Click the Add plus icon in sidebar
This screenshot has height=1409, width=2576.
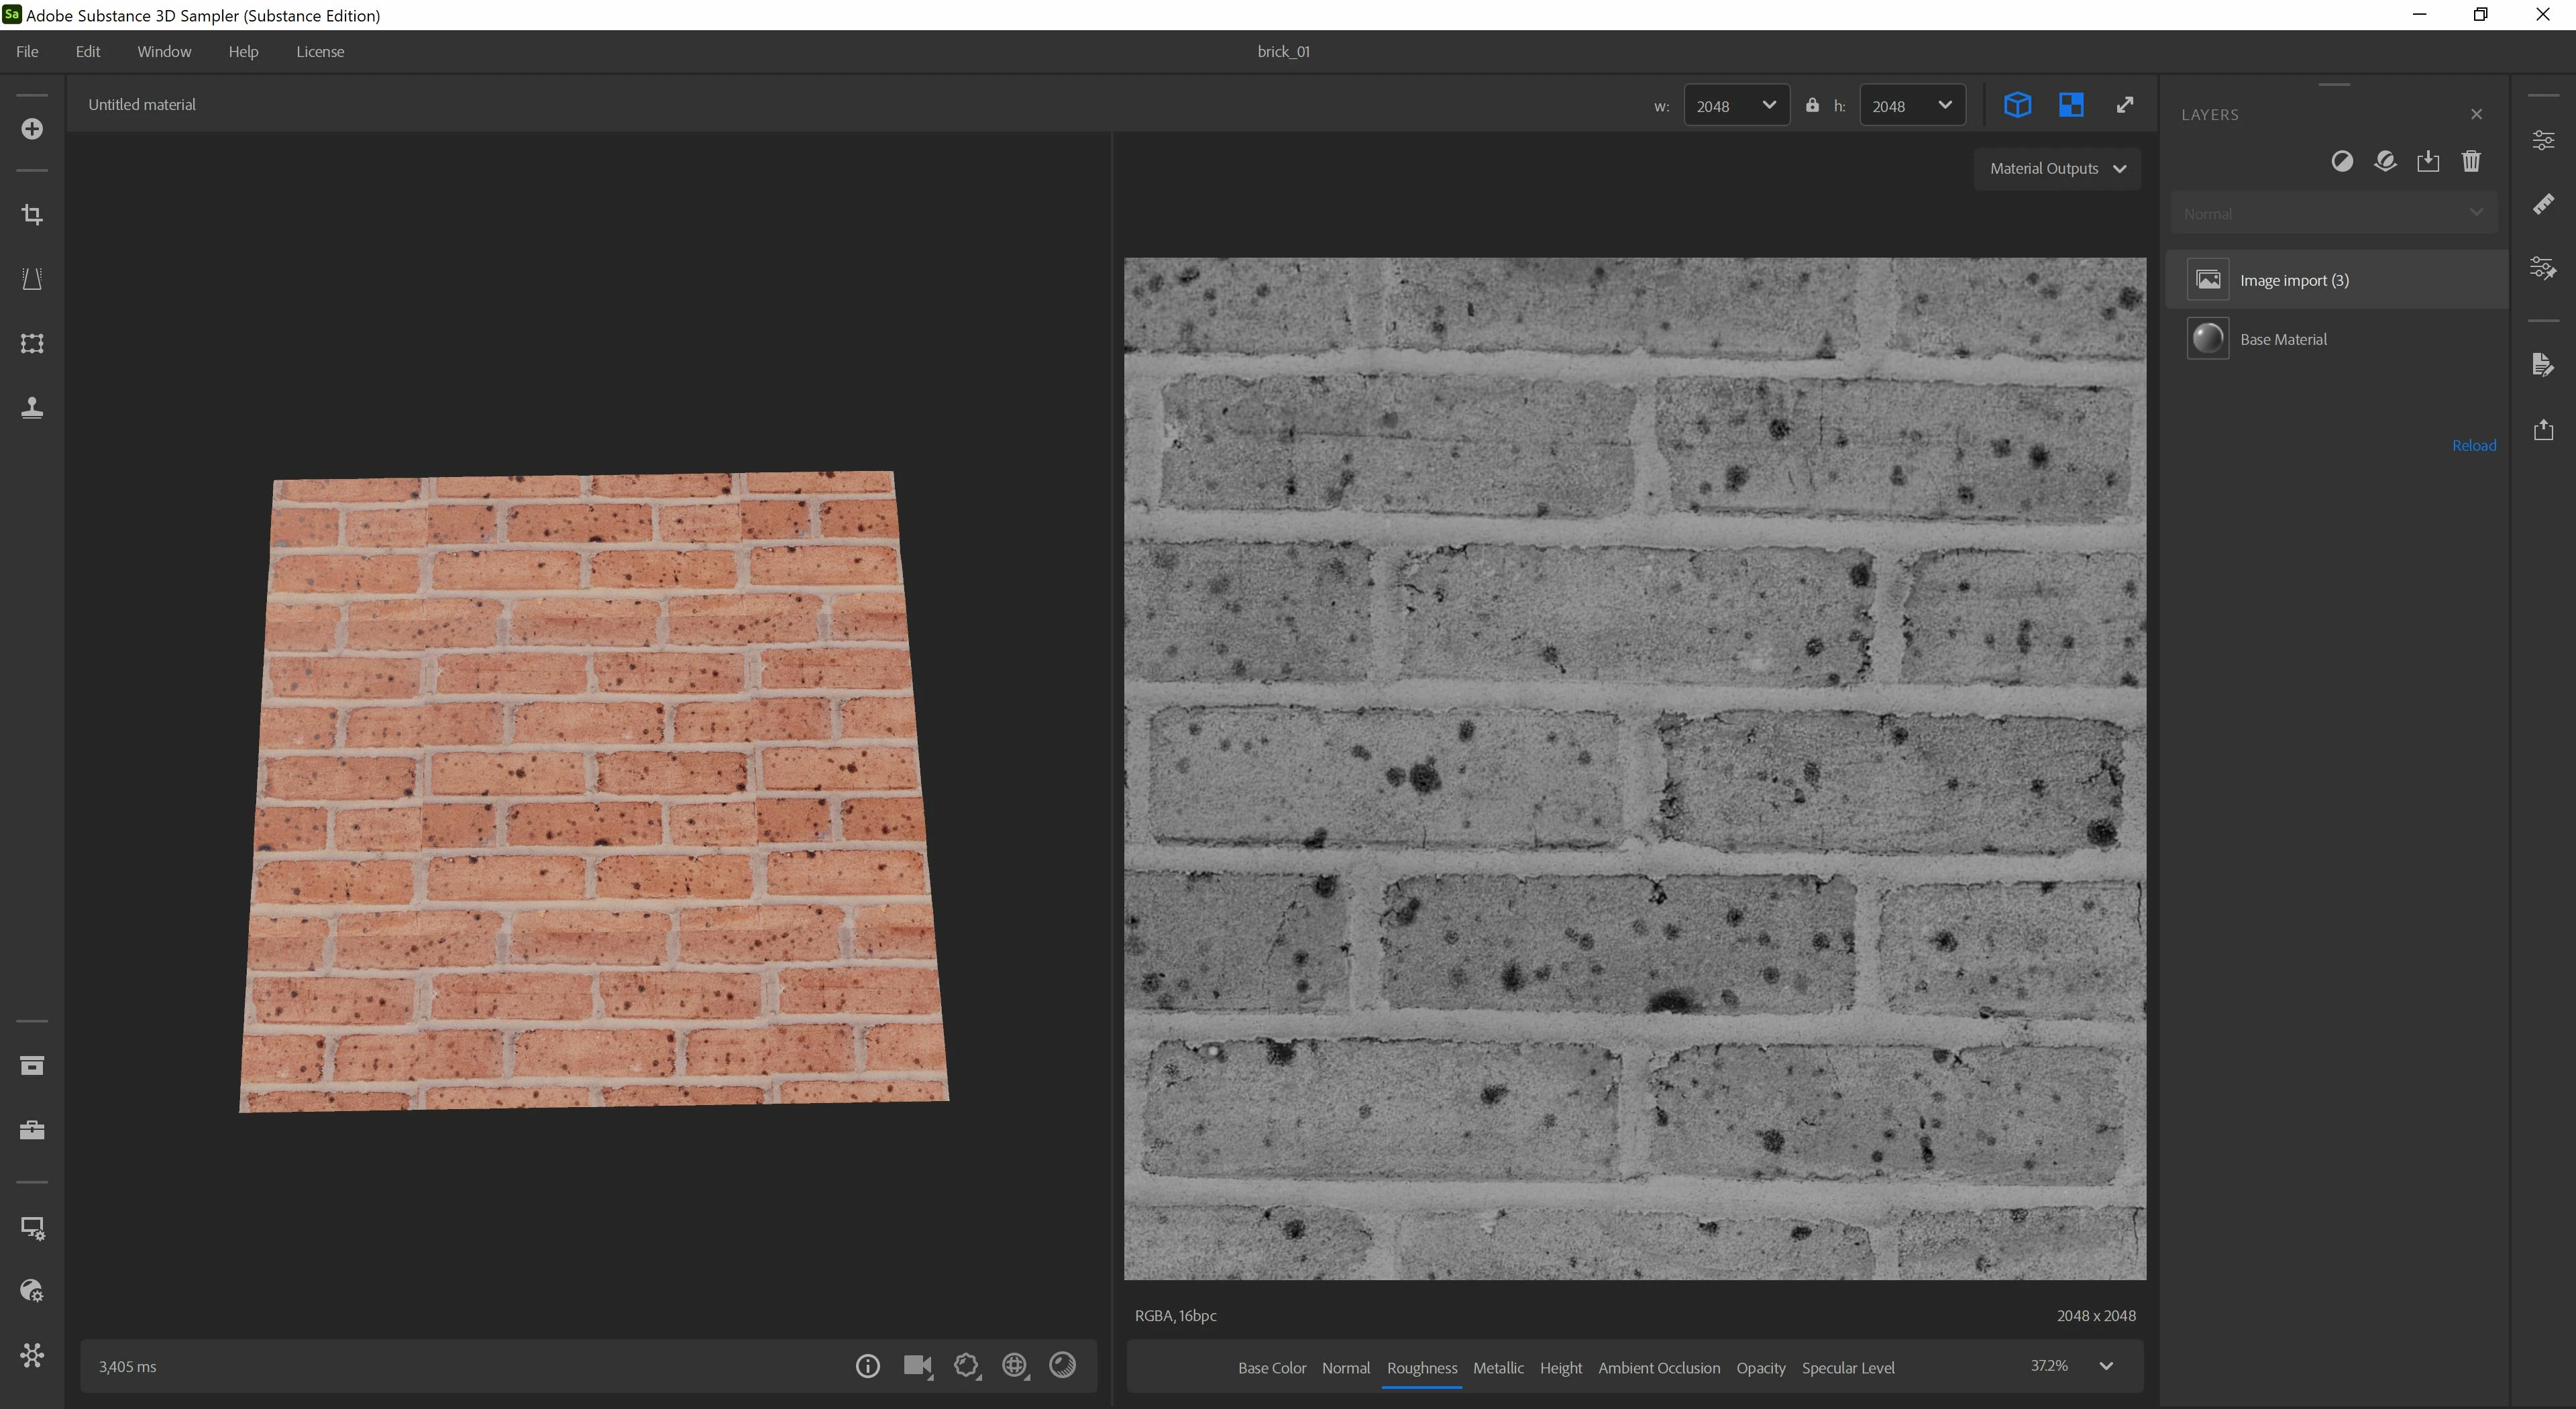tap(32, 129)
